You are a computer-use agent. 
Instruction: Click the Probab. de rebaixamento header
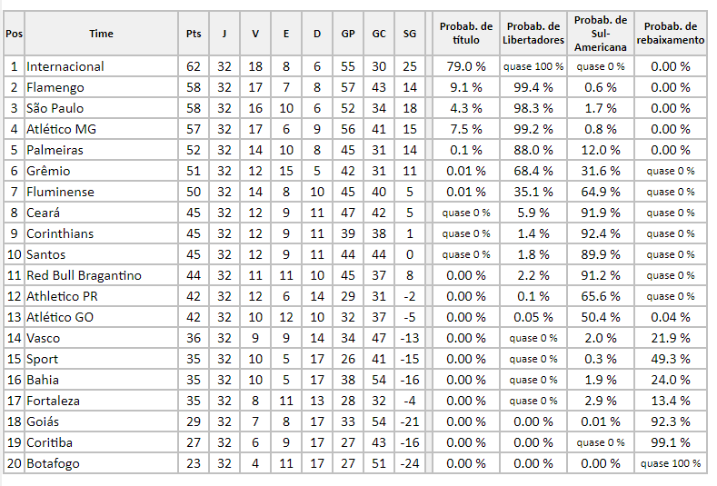pos(671,34)
